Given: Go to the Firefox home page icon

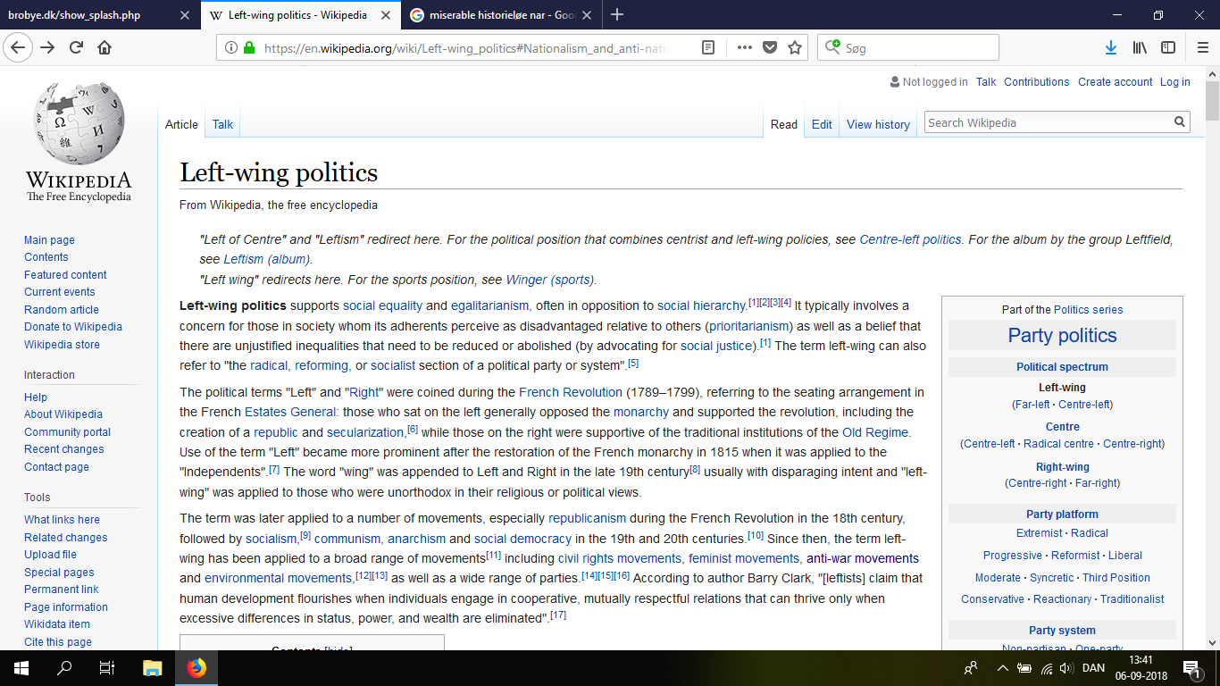Looking at the screenshot, I should (104, 48).
